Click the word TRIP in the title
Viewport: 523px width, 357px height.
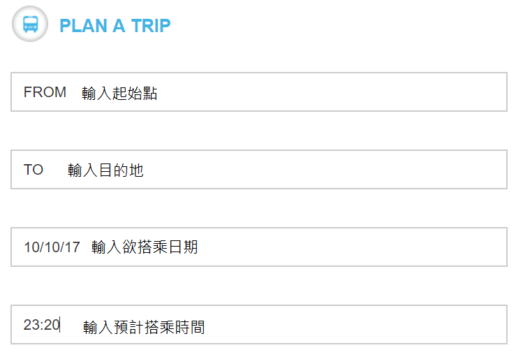coord(151,26)
